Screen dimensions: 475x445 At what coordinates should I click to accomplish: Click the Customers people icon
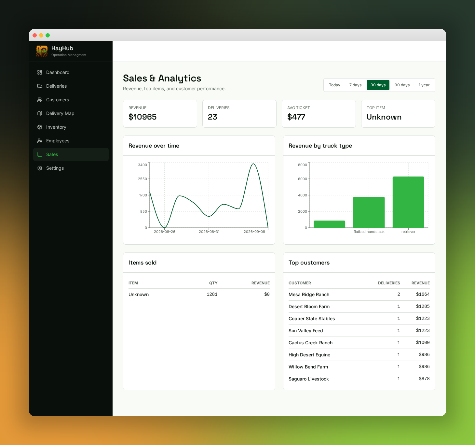click(x=40, y=100)
